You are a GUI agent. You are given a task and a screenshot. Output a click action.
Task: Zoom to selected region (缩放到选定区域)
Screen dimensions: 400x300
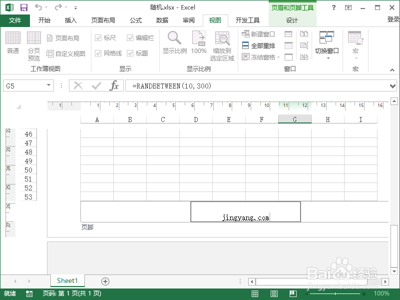(222, 44)
